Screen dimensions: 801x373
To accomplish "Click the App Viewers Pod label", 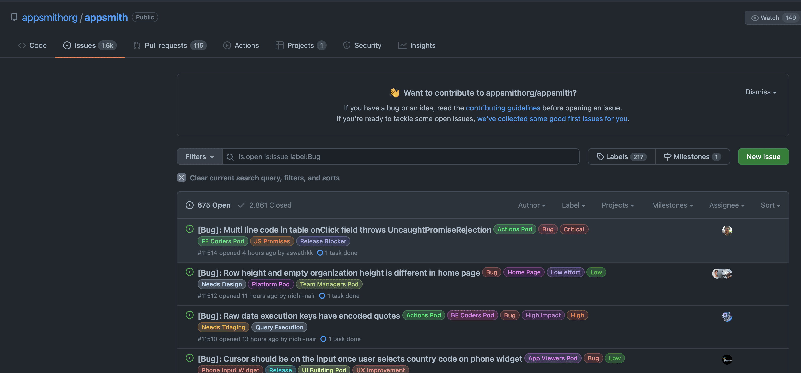I will click(x=553, y=358).
